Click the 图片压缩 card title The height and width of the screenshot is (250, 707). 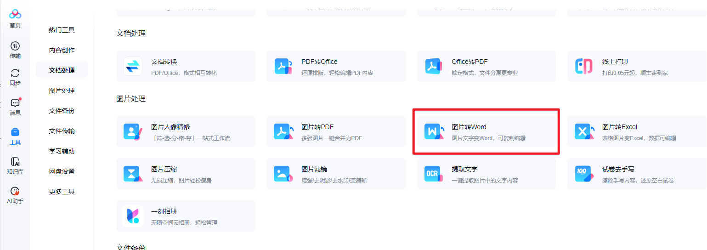pyautogui.click(x=164, y=169)
